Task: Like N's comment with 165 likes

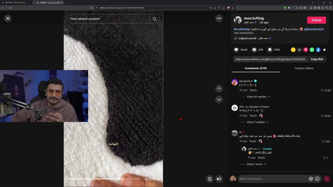Action: [323, 142]
